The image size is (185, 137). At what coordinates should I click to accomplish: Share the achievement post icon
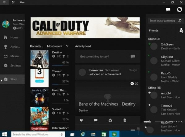110,120
